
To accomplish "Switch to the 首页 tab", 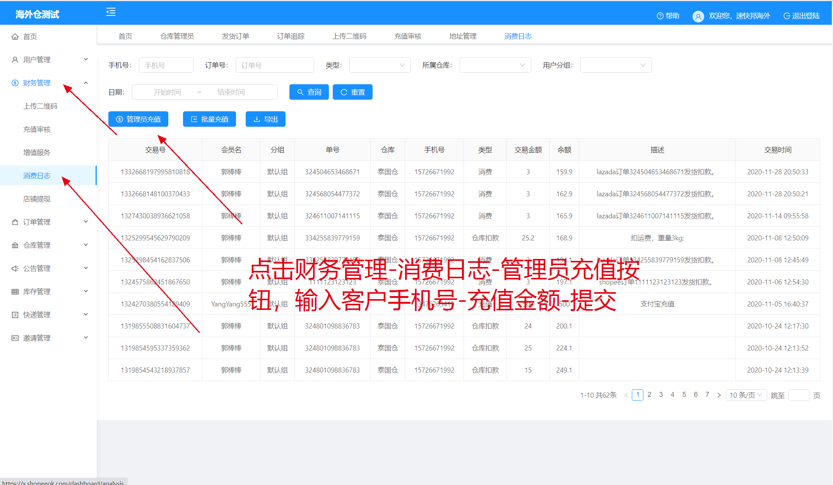I will 125,36.
